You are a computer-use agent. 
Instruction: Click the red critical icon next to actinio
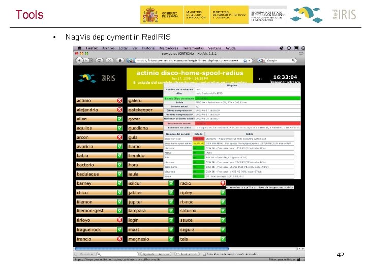pos(119,100)
